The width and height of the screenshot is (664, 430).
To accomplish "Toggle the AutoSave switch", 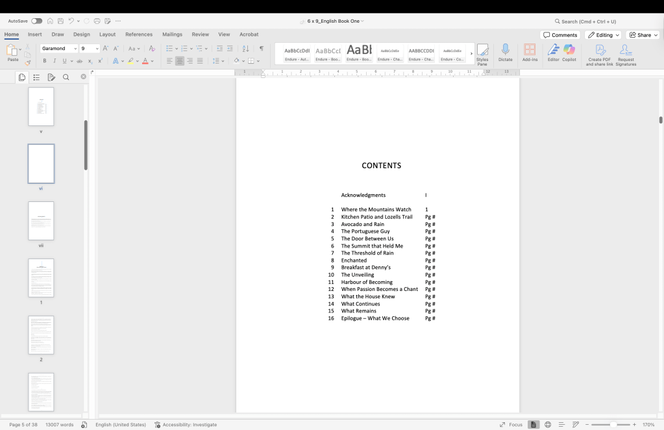I will (37, 21).
